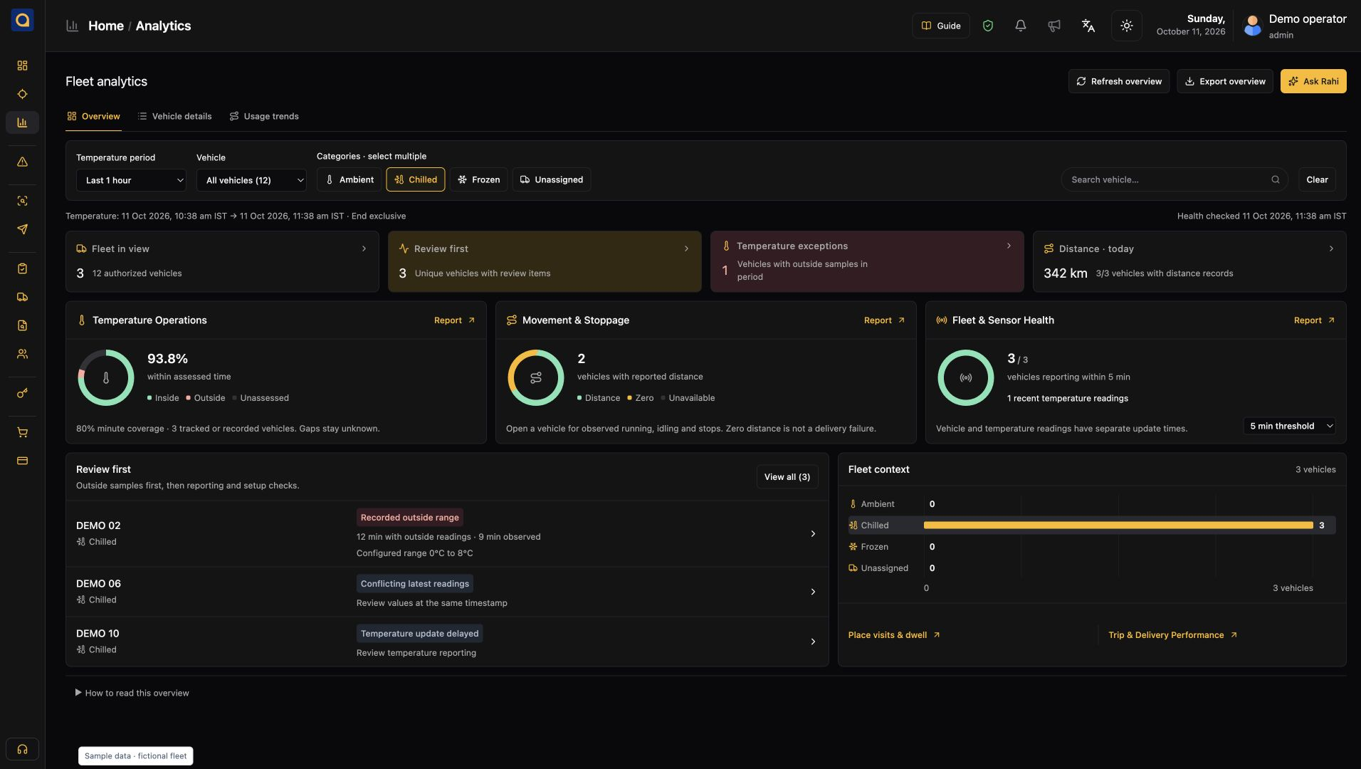Viewport: 1361px width, 769px height.
Task: Click the notifications bell icon
Action: click(x=1020, y=26)
